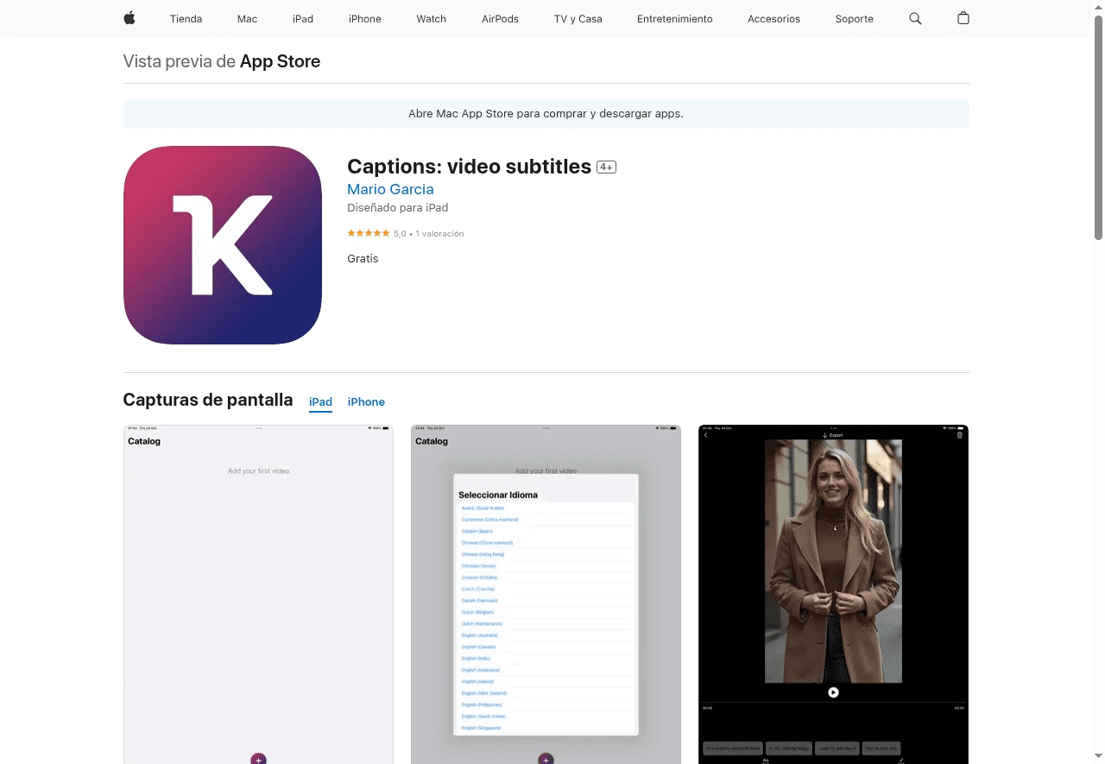Open the shopping bag icon
This screenshot has width=1105, height=764.
(963, 18)
